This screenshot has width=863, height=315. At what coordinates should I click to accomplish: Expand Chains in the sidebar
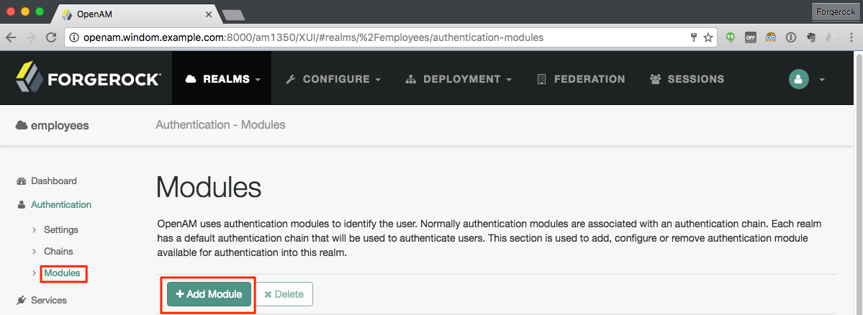pos(58,252)
